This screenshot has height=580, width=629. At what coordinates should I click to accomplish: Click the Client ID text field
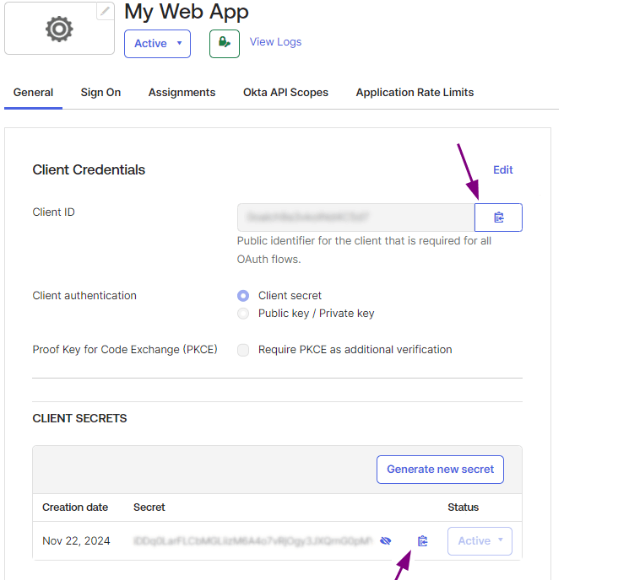coord(355,217)
